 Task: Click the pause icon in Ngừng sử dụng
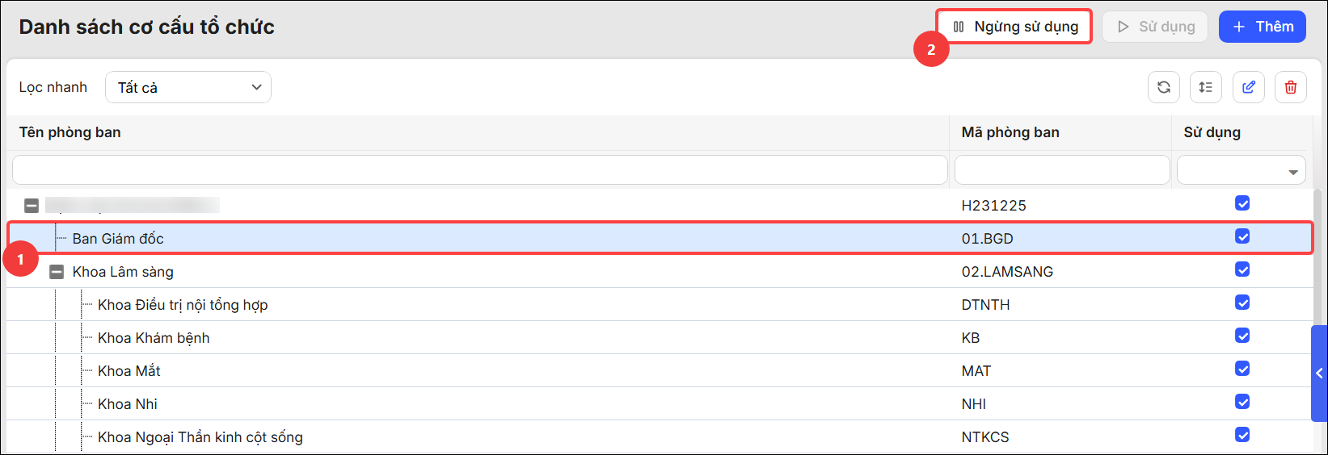(959, 27)
